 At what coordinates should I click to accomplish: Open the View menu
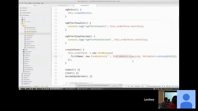tap(25, 3)
